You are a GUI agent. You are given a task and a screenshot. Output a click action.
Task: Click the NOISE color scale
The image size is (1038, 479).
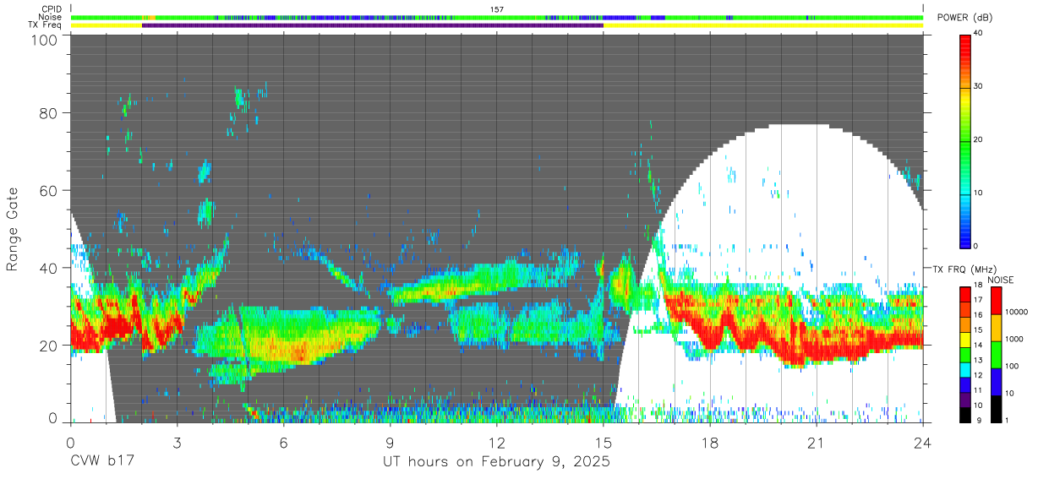coord(997,355)
